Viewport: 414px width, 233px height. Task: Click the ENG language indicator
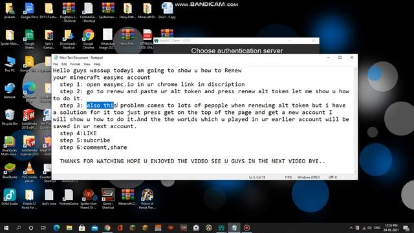click(378, 228)
